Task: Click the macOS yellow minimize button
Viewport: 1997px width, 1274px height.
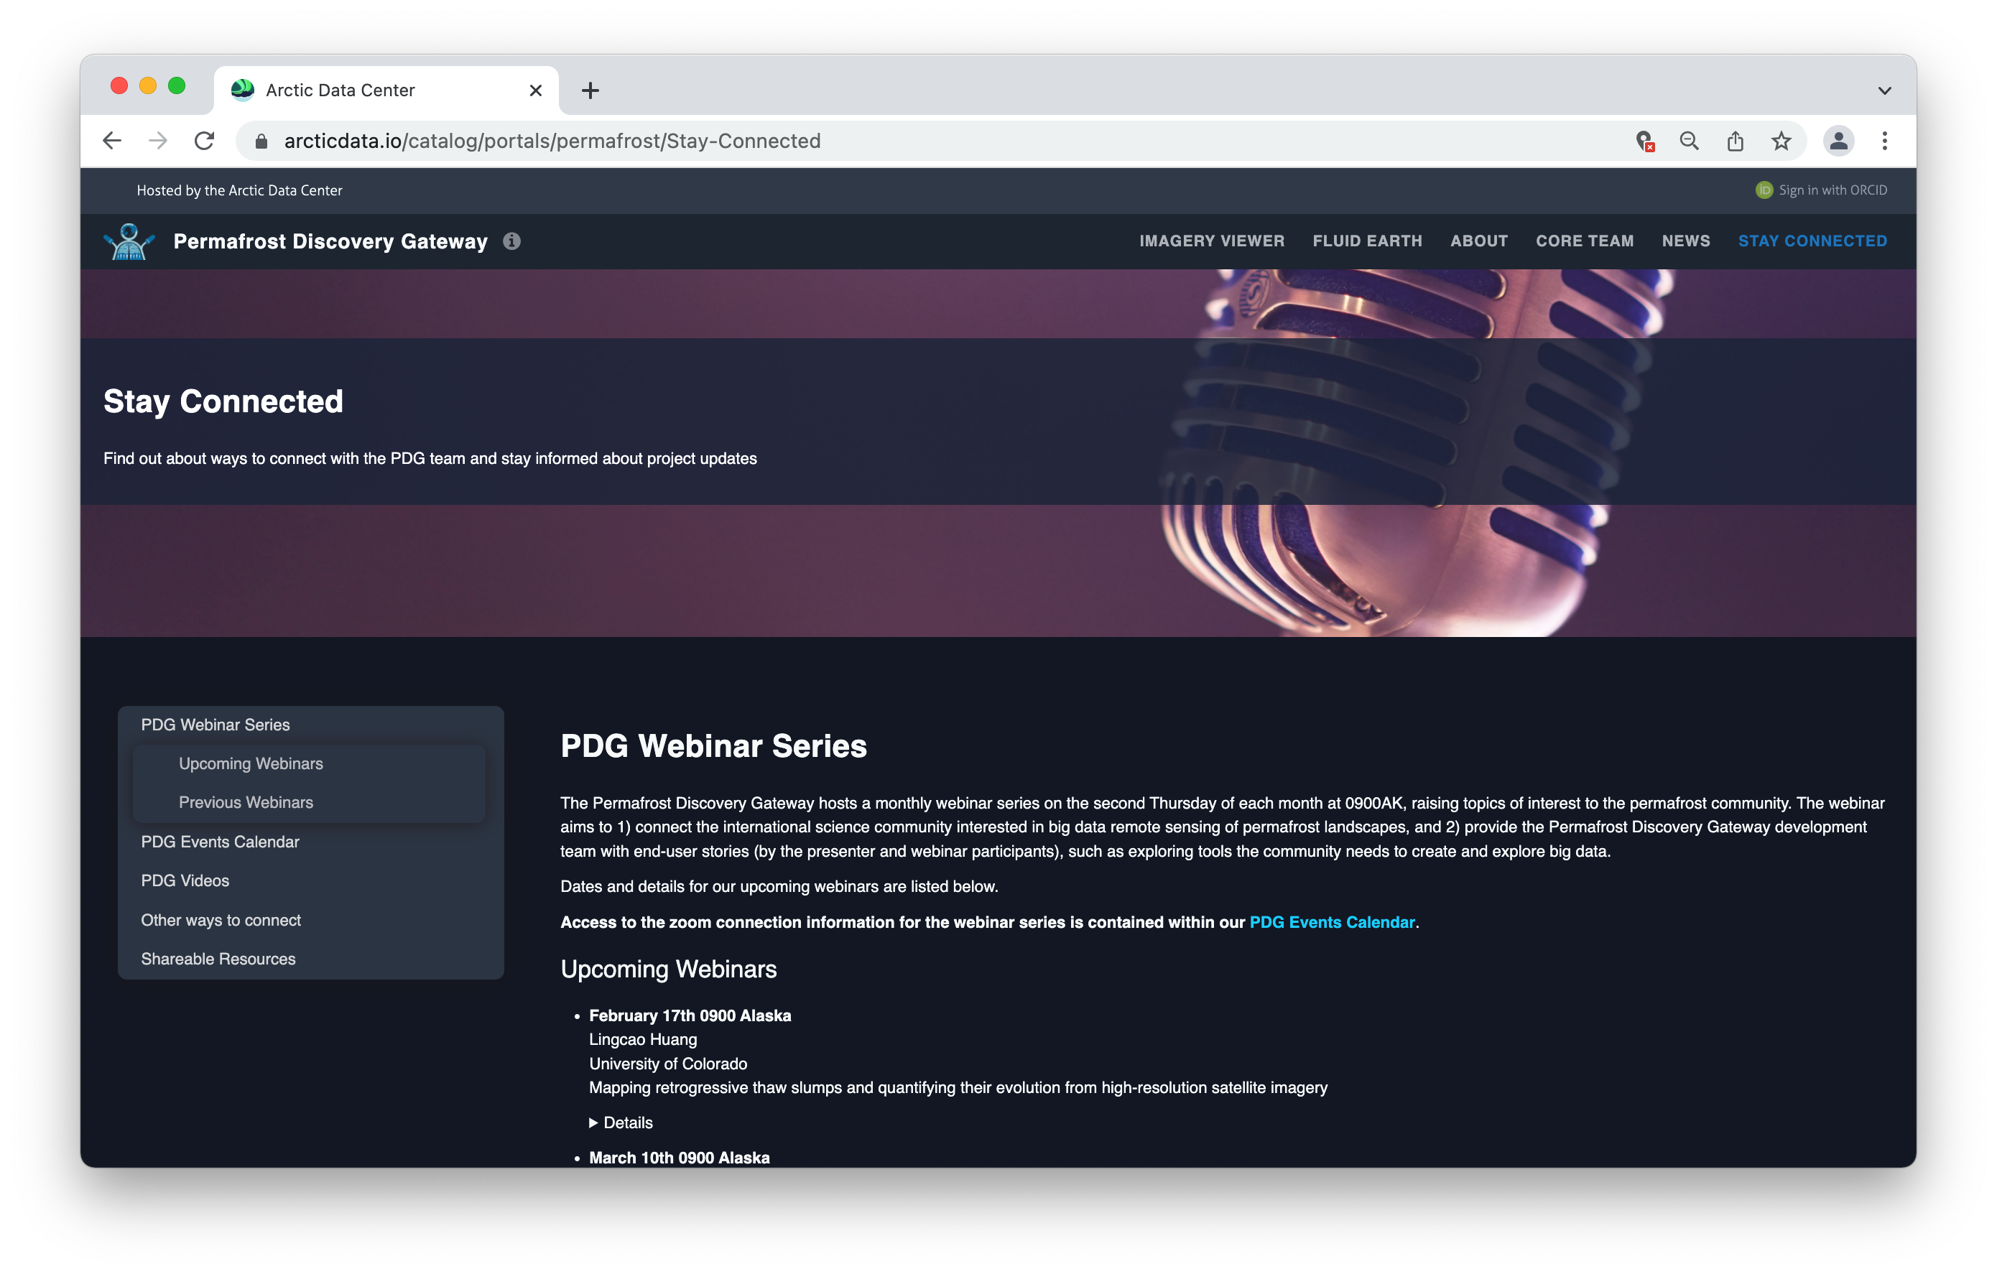Action: 147,86
